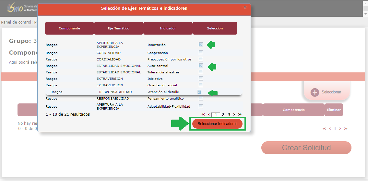Open page 2 of the indicator results
Image resolution: width=368 pixels, height=181 pixels.
[223, 114]
